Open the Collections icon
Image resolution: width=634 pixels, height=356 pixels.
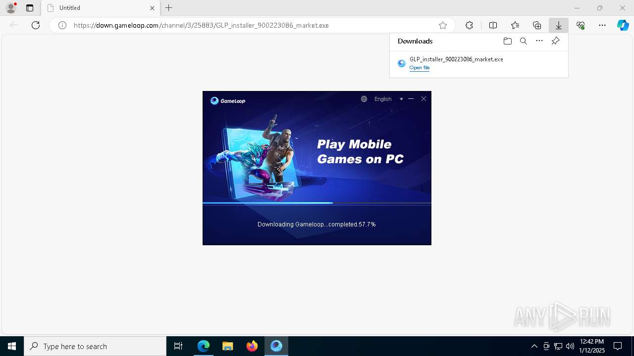537,25
